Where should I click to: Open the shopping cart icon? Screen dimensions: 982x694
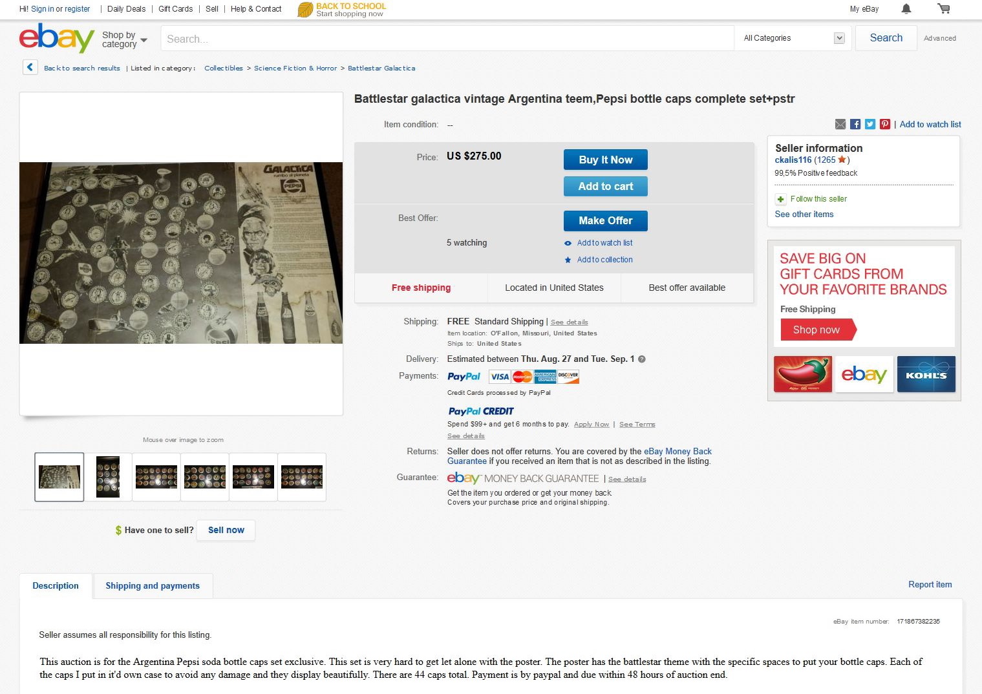click(944, 9)
